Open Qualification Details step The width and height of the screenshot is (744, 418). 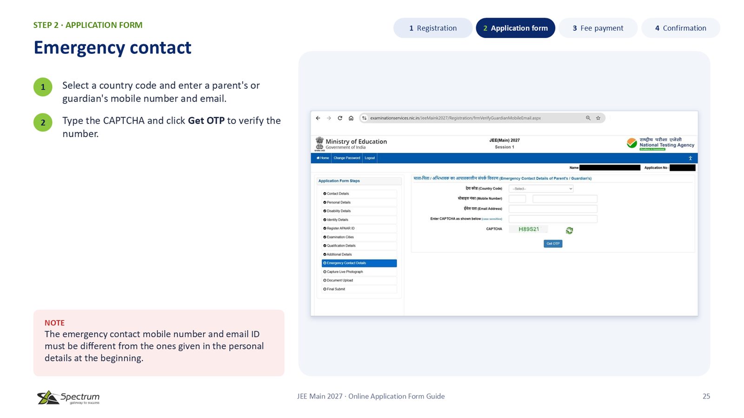[359, 246]
